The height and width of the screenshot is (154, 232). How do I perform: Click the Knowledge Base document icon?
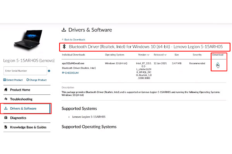click(6, 127)
